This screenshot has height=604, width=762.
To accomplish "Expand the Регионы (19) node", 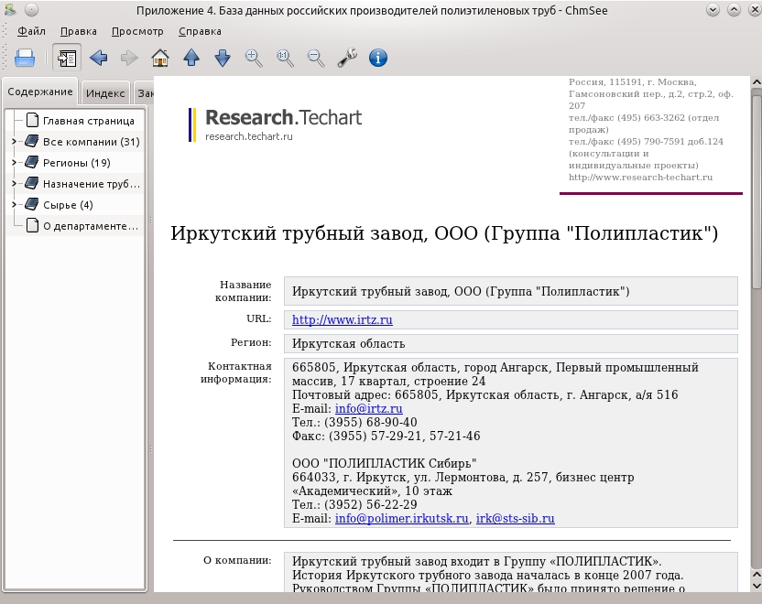I will tap(14, 163).
